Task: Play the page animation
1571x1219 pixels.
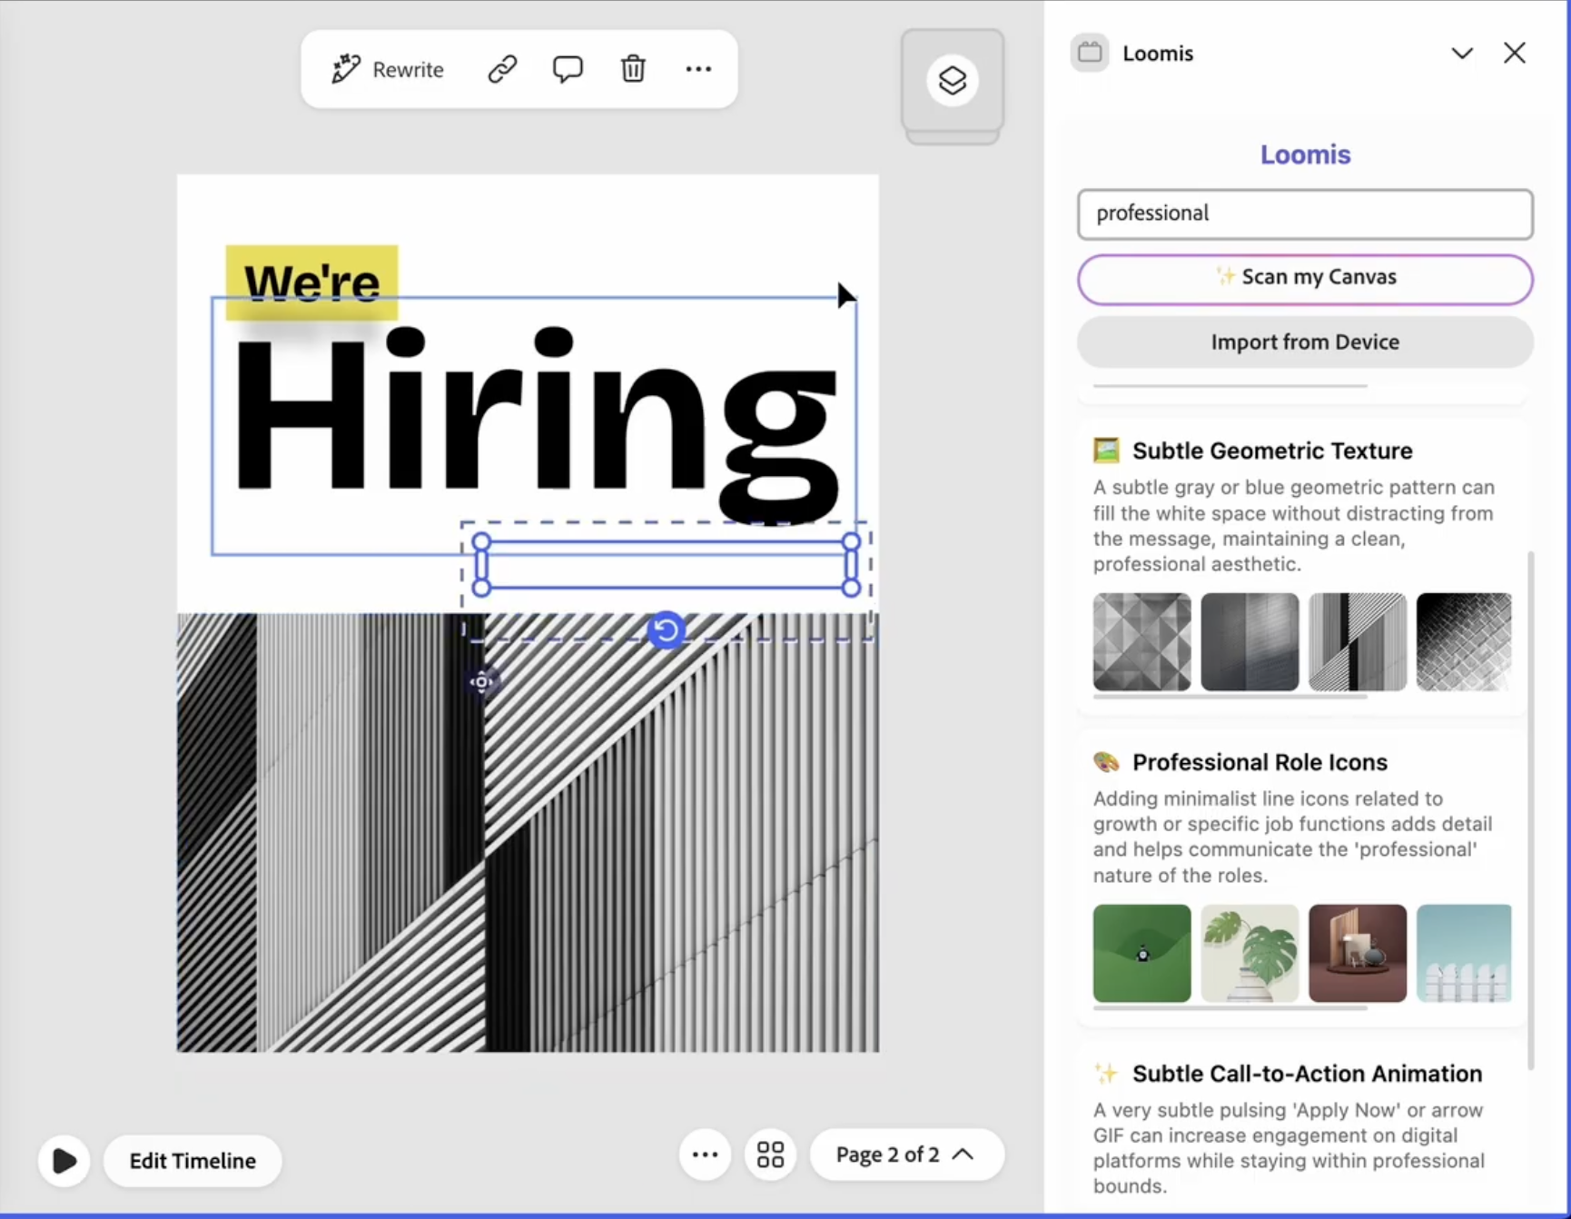Action: click(x=64, y=1160)
